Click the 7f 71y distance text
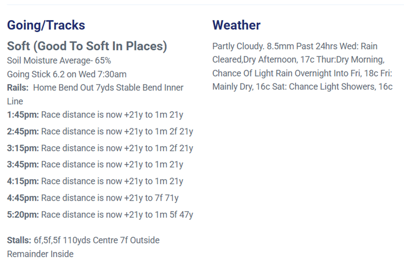 click(167, 198)
